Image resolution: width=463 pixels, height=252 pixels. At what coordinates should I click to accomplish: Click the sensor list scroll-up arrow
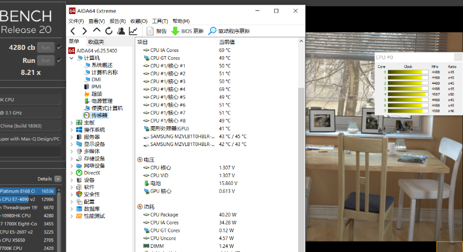(301, 42)
